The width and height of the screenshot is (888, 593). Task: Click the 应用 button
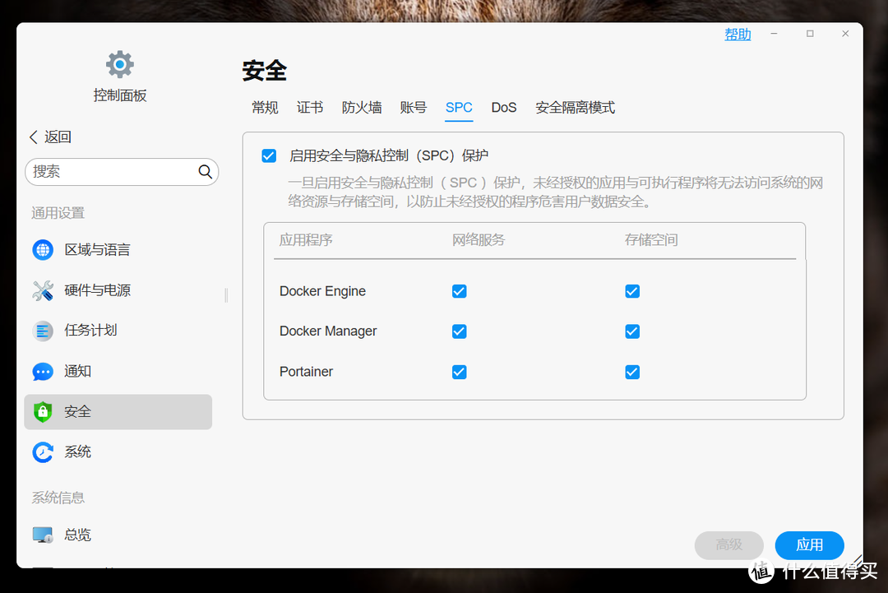tap(809, 545)
